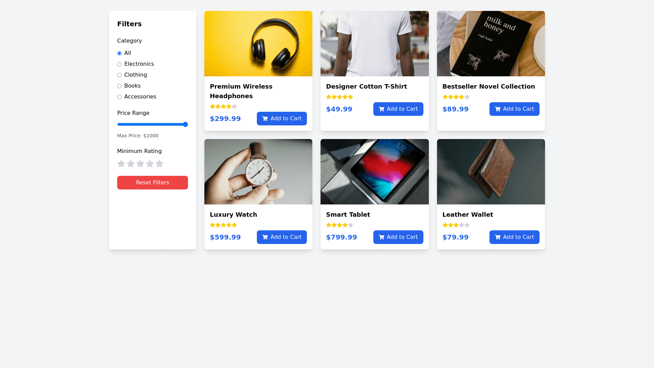This screenshot has height=368, width=654.
Task: Select the All category radio button
Action: tap(119, 53)
